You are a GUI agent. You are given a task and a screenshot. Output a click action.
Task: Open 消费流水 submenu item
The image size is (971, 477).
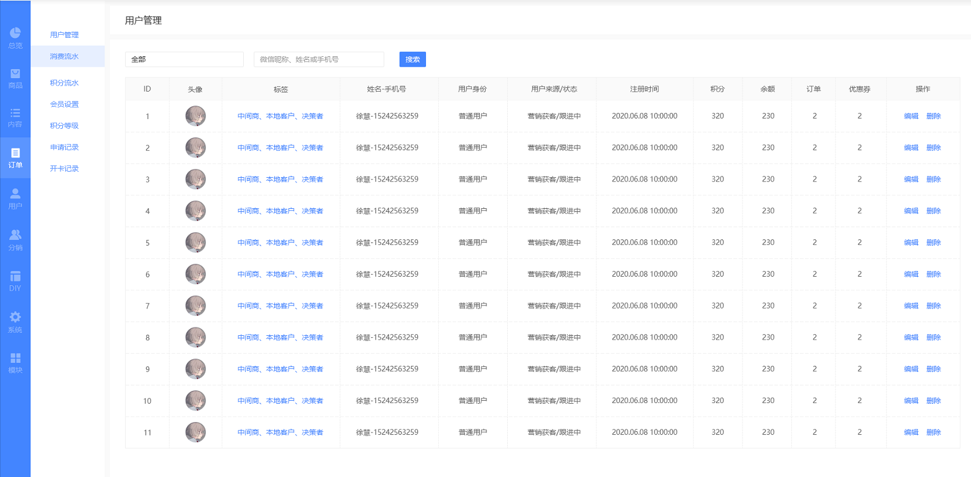68,56
